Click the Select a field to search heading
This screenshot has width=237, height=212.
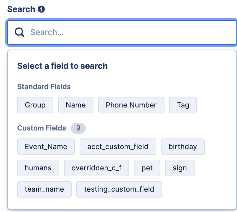click(62, 66)
